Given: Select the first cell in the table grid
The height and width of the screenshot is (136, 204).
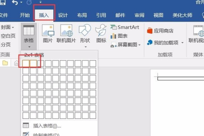Looking at the screenshot, I should coord(26,63).
